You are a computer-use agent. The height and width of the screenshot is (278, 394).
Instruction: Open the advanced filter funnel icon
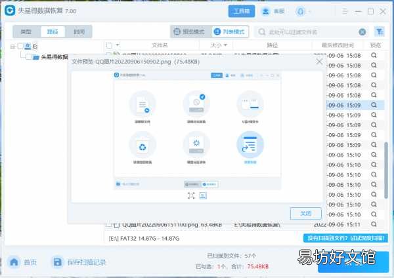pos(380,31)
